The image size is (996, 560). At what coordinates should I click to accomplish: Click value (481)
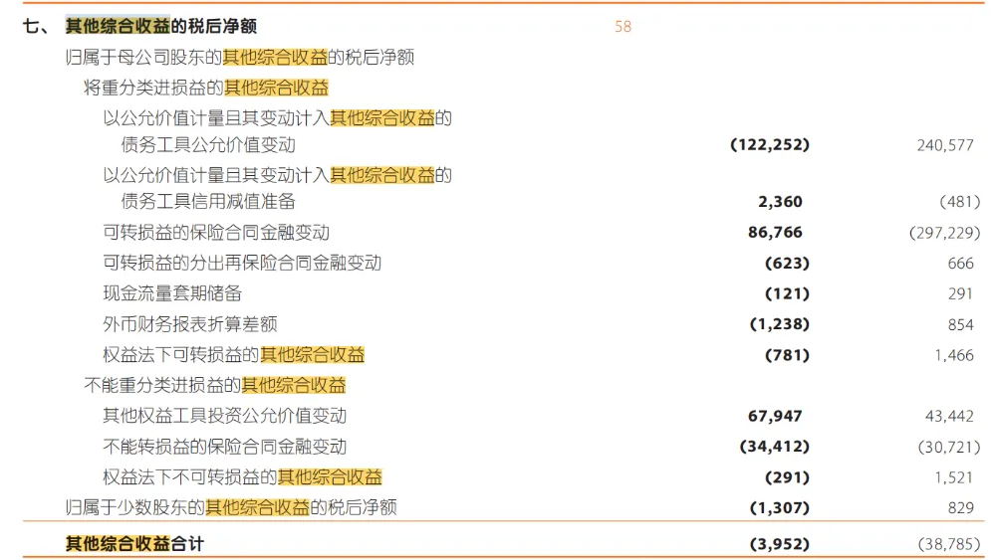coord(960,202)
